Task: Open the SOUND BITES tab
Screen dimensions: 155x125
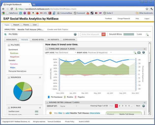Action: pyautogui.click(x=38, y=40)
